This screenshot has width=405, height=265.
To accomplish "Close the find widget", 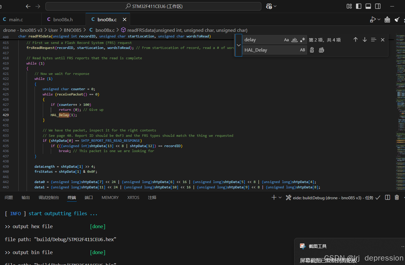I will pyautogui.click(x=383, y=40).
